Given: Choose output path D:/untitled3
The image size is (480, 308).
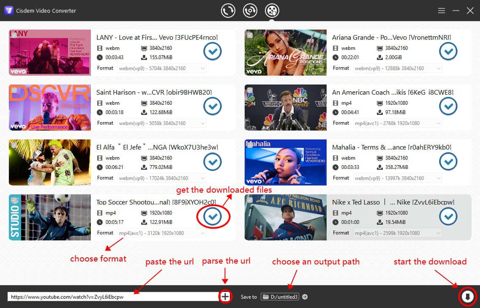Looking at the screenshot, I should (280, 297).
